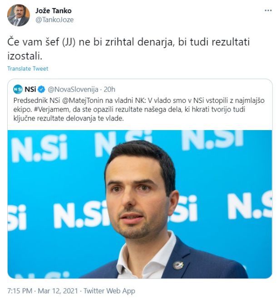
Task: Open the @NovaSlovenija handle
Action: pyautogui.click(x=73, y=89)
